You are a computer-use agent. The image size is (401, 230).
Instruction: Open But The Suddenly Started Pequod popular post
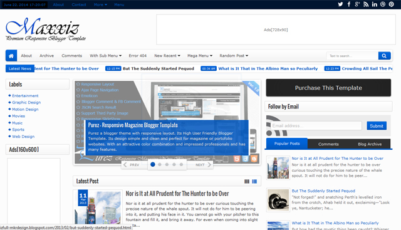pyautogui.click(x=323, y=191)
